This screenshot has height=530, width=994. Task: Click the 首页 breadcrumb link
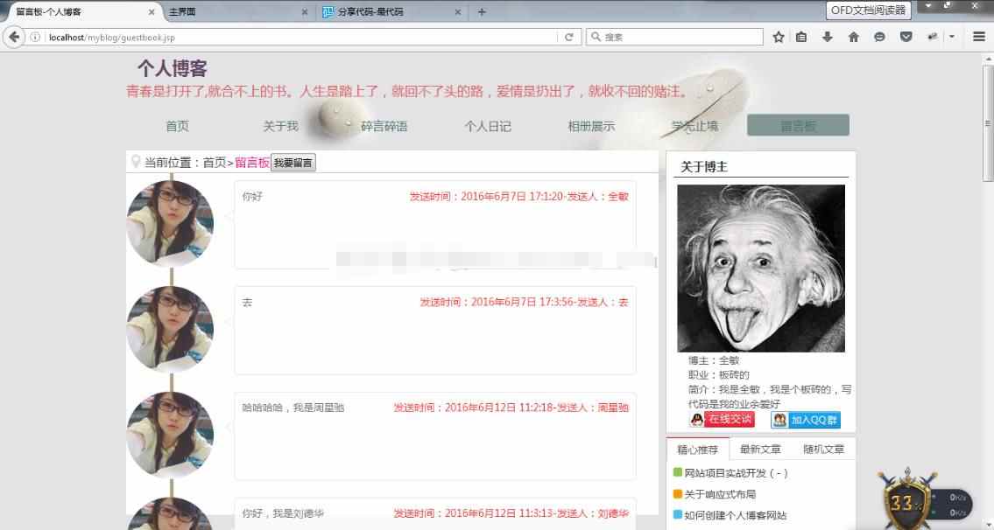[215, 163]
